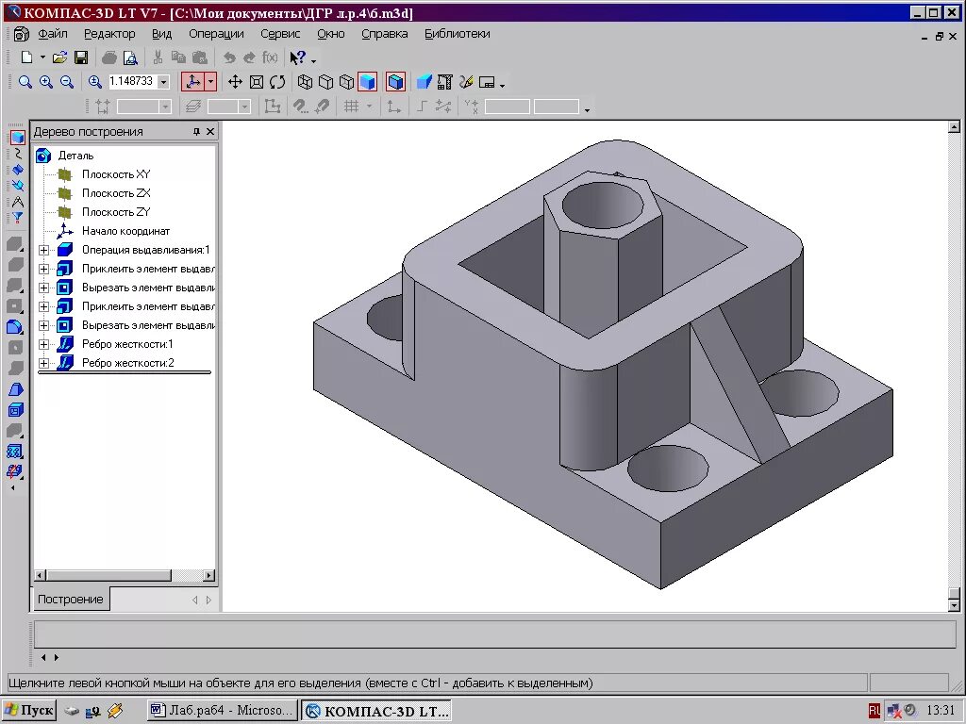Enable hidden lines removed display mode
This screenshot has width=966, height=724.
point(325,82)
